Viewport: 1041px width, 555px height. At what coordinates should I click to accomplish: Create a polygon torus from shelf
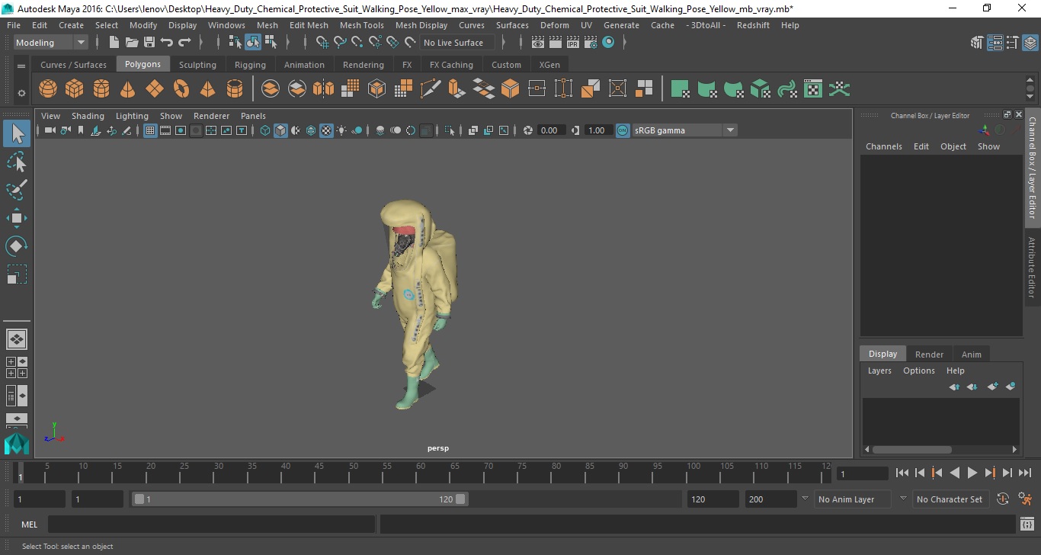(181, 89)
